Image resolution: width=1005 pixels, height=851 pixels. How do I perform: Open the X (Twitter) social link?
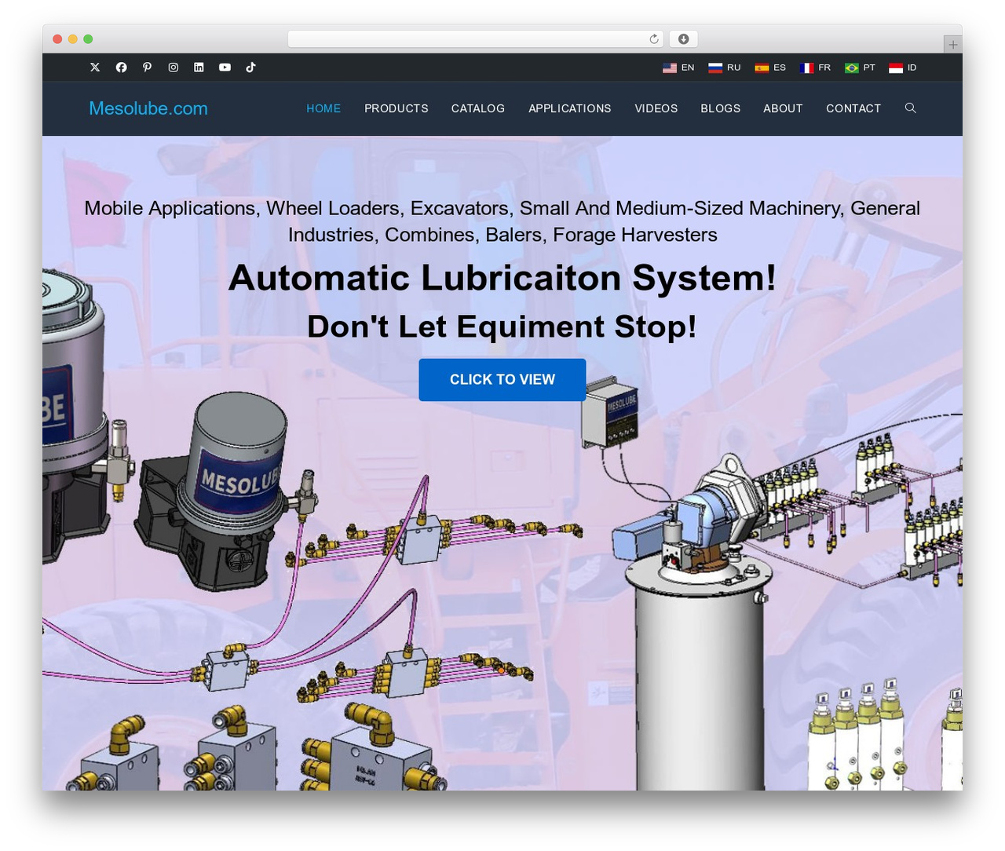point(95,68)
